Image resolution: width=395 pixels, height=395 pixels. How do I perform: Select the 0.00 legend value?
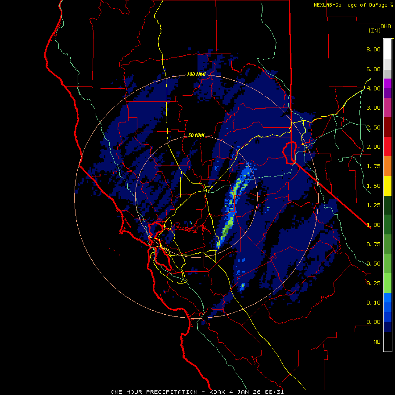(373, 322)
